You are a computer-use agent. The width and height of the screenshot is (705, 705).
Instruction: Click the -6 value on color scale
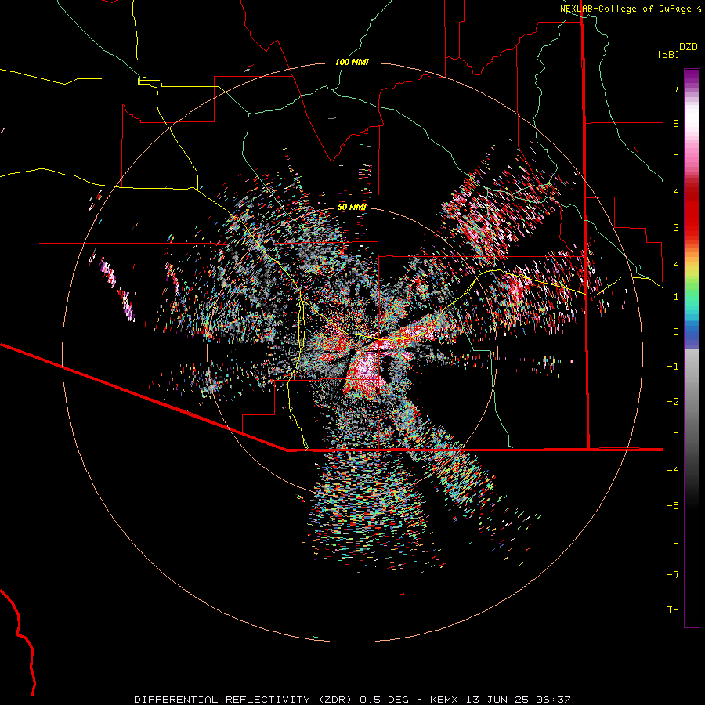[673, 540]
